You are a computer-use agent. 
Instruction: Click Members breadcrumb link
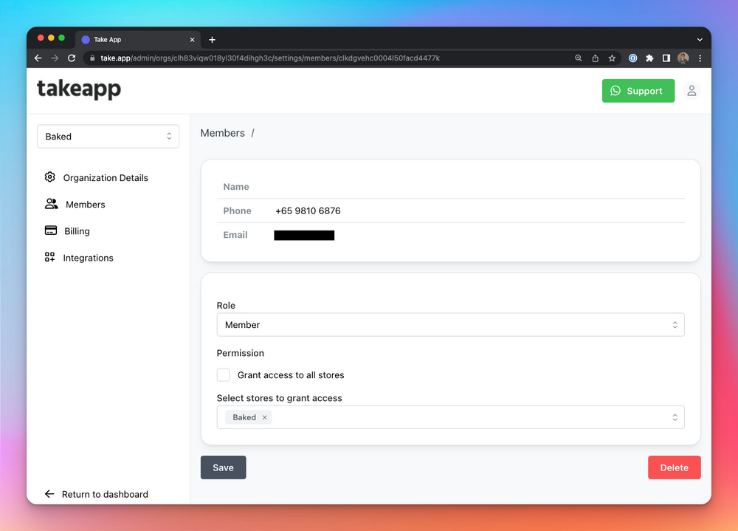tap(222, 134)
